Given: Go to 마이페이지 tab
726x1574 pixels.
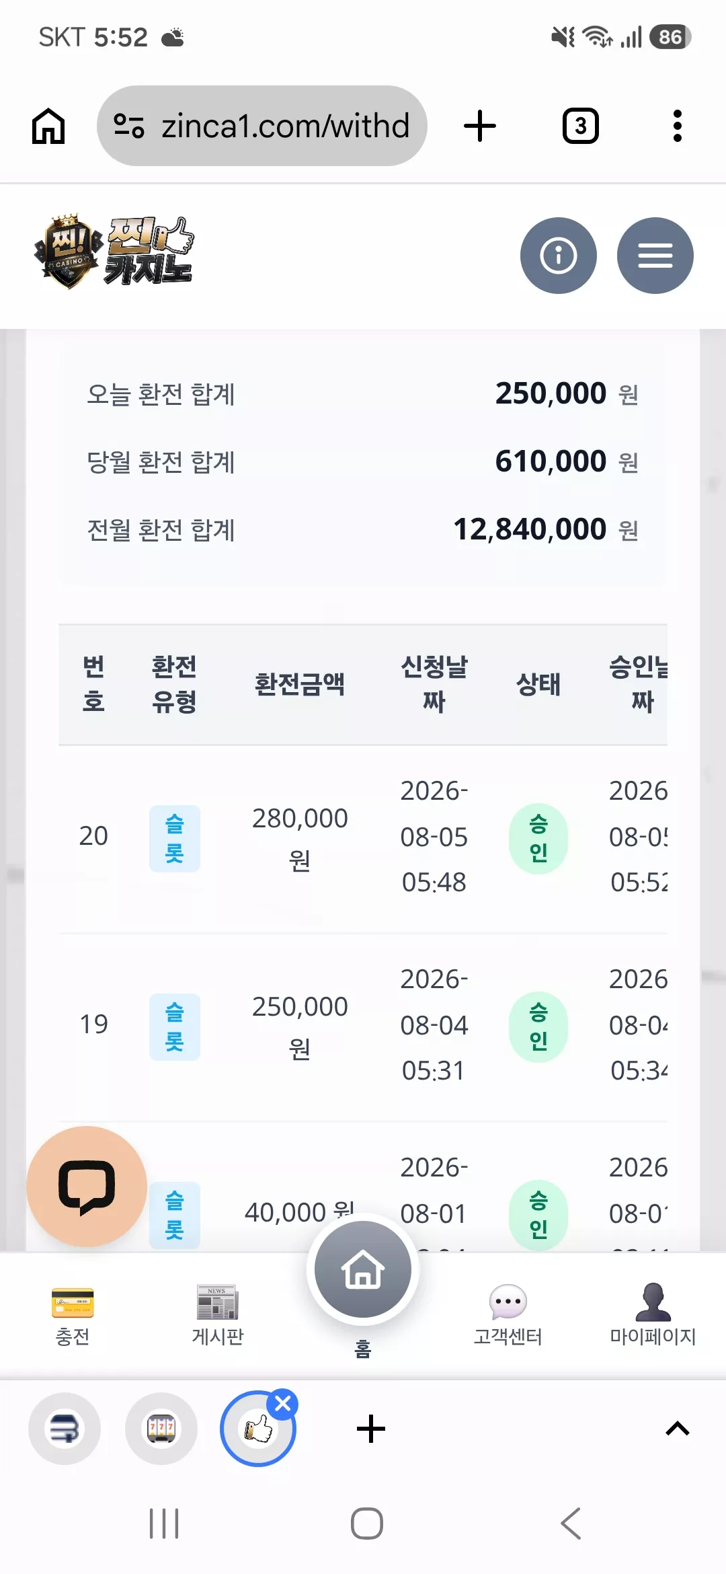Looking at the screenshot, I should click(653, 1316).
